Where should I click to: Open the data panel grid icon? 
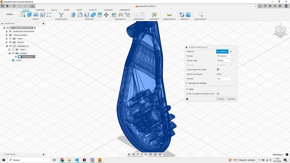click(x=3, y=6)
